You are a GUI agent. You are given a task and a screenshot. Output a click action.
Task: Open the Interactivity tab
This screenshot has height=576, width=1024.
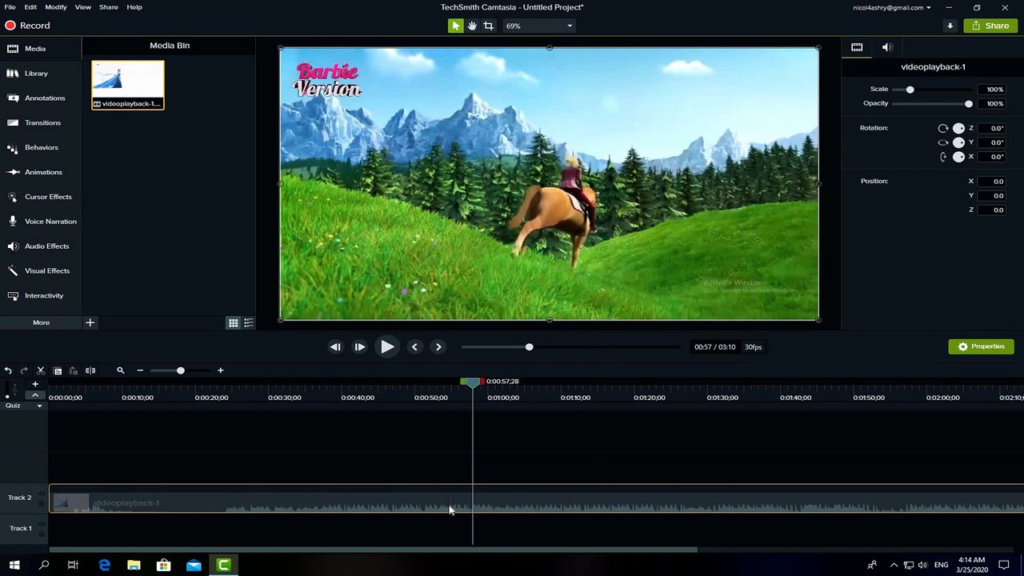(x=41, y=296)
